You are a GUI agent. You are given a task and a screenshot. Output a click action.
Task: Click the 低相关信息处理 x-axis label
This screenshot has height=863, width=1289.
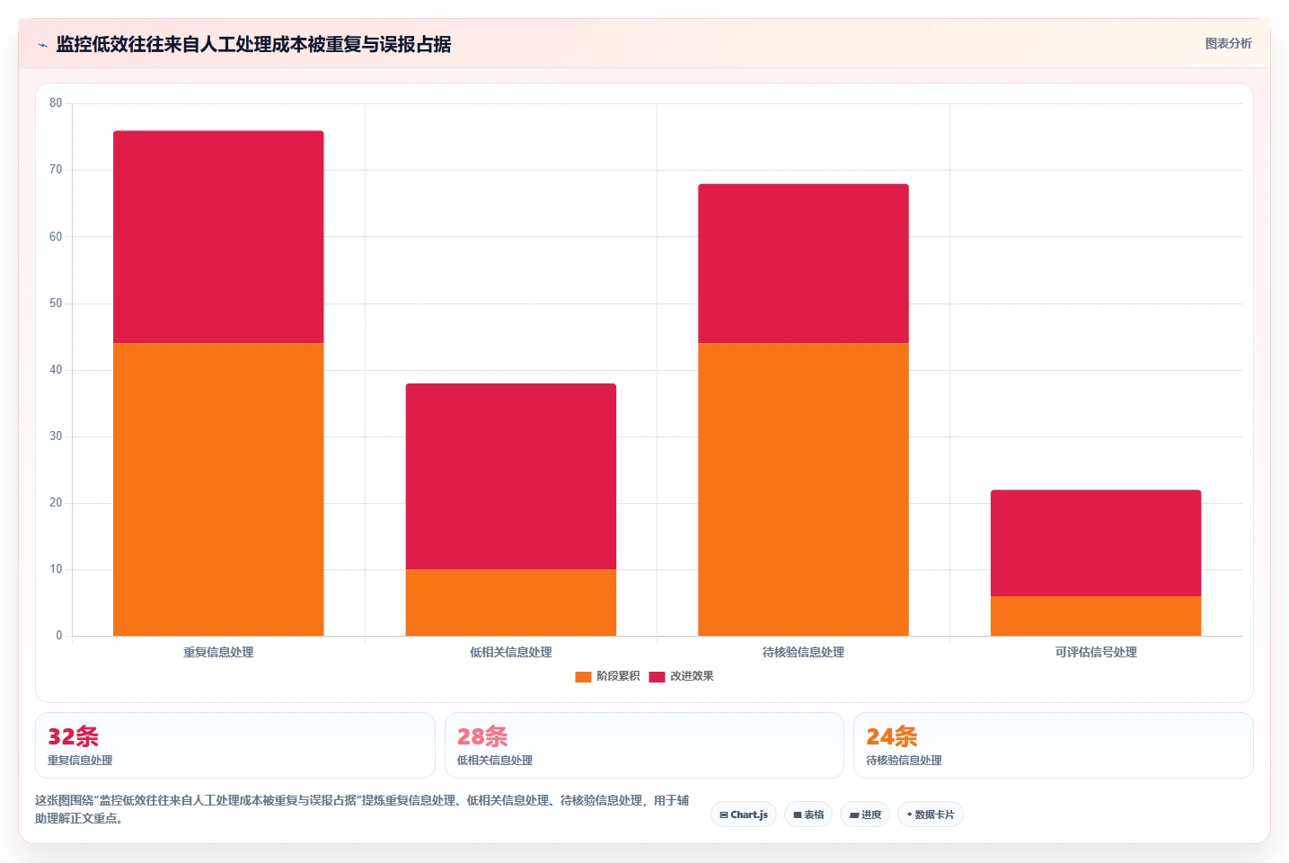(511, 652)
